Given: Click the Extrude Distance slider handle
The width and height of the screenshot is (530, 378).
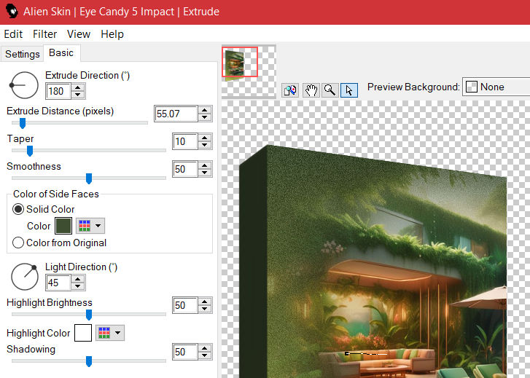Looking at the screenshot, I should [x=23, y=123].
